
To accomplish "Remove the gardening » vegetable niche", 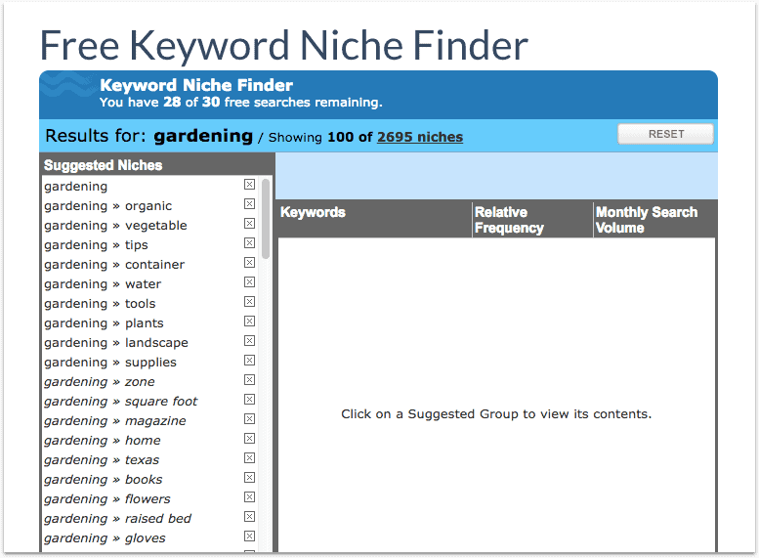I will point(249,223).
